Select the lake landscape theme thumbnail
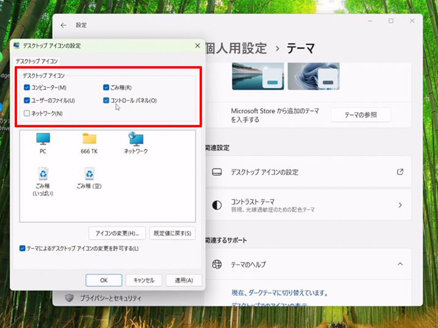The height and width of the screenshot is (328, 438). [x=257, y=76]
